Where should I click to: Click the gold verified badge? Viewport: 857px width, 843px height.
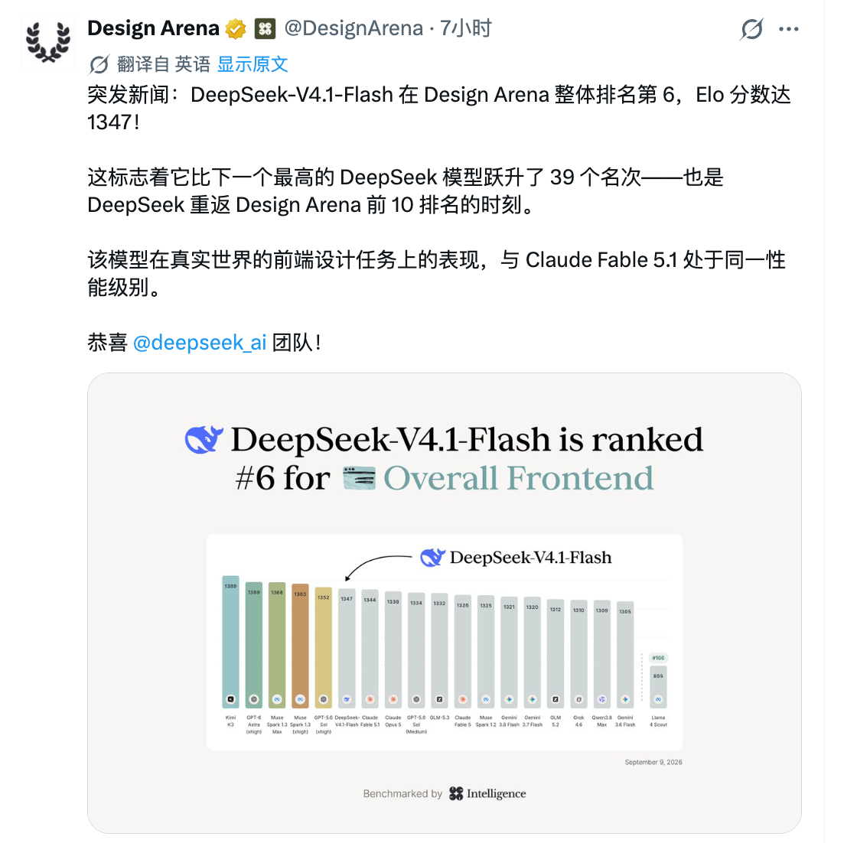[236, 28]
